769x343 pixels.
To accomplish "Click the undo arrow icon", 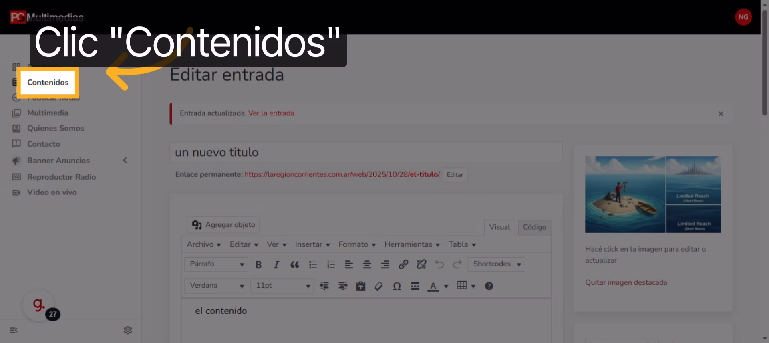I will pyautogui.click(x=439, y=264).
